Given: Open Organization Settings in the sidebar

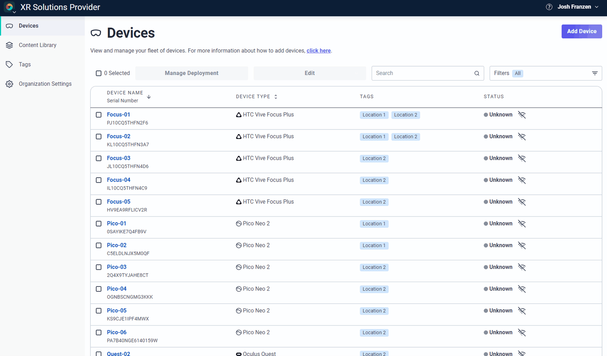Looking at the screenshot, I should [x=43, y=84].
